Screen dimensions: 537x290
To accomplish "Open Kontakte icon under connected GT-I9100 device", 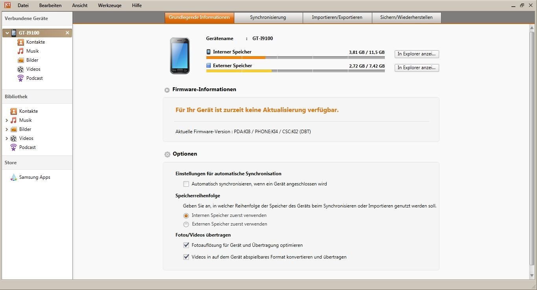I will 20,42.
